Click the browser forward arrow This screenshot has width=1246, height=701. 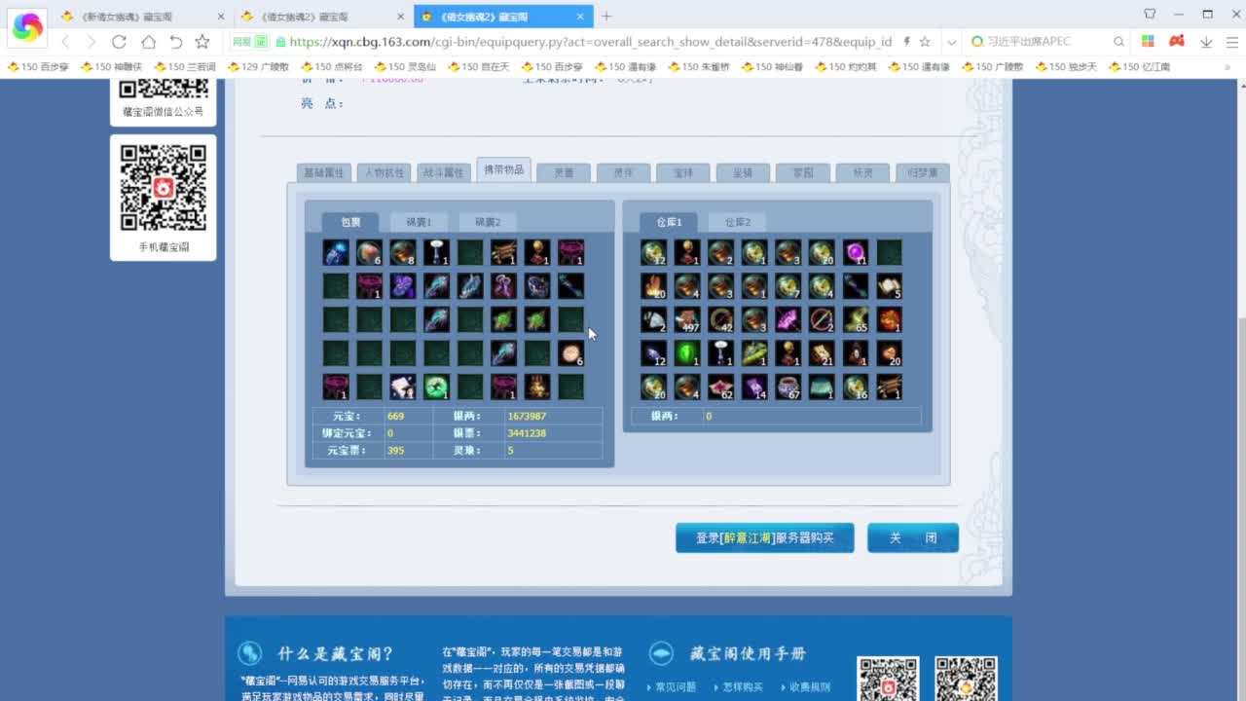pyautogui.click(x=92, y=42)
